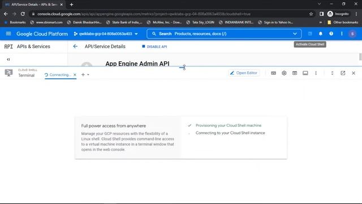Open a new browser tab
This screenshot has height=204, width=362.
coord(71,5)
